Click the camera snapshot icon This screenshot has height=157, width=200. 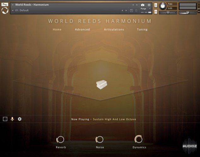coord(143,5)
